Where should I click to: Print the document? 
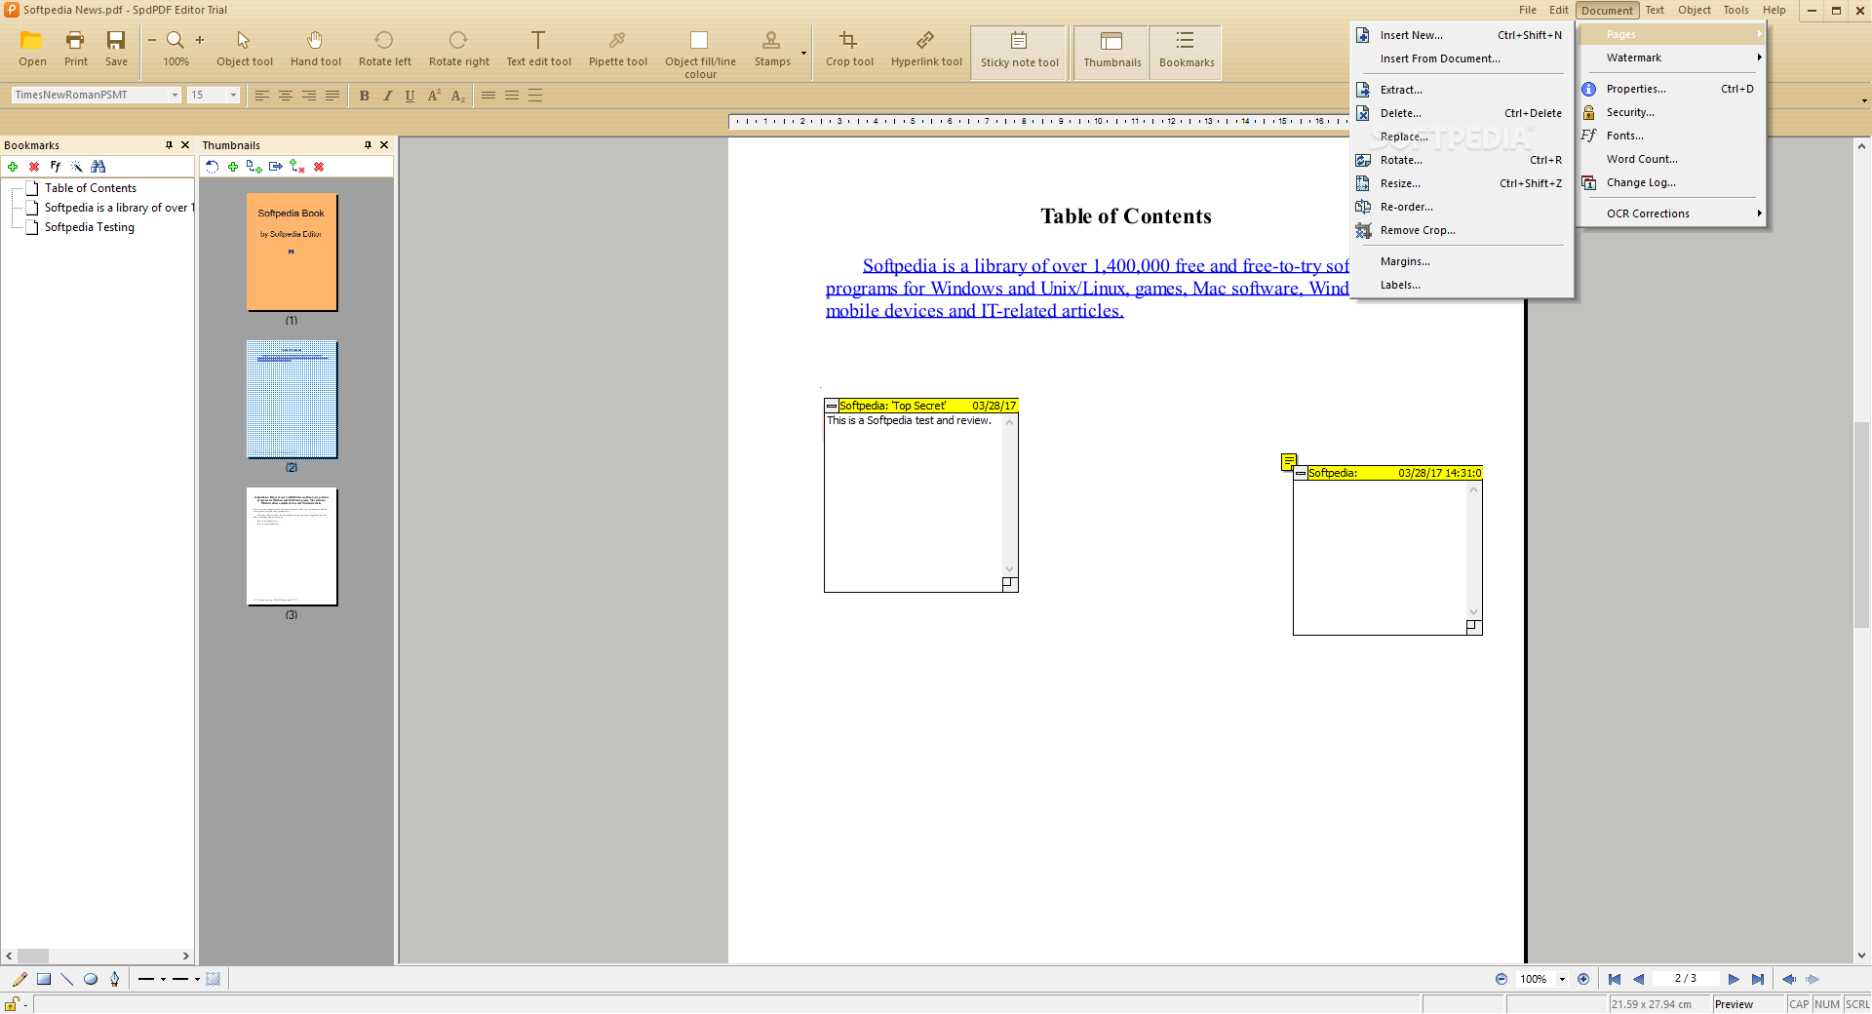coord(75,50)
